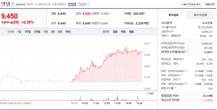Switch to 일봉 candlestick chart
Screen dimensions: 217x110
click(115, 32)
